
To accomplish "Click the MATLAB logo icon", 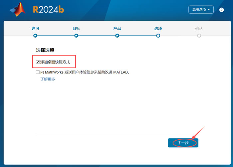I will [18, 10].
